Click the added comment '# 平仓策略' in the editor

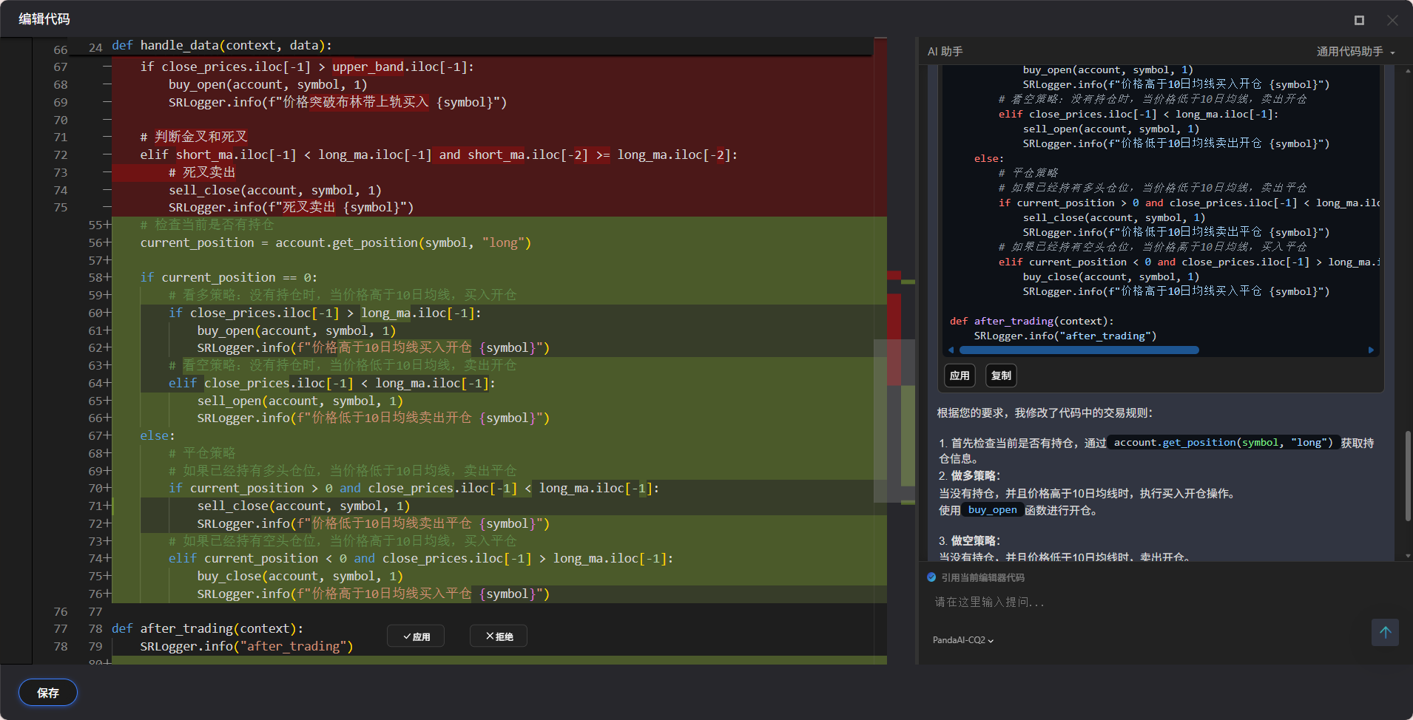tap(202, 453)
